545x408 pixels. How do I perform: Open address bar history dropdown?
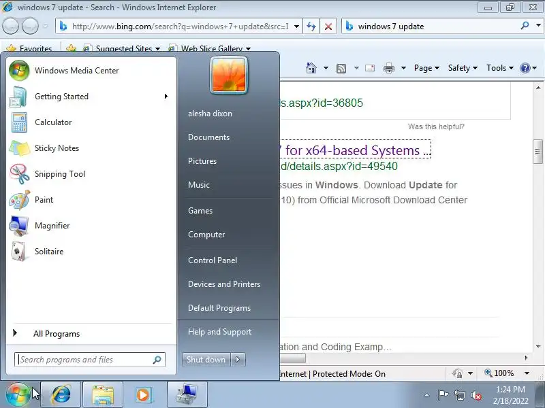(x=296, y=27)
